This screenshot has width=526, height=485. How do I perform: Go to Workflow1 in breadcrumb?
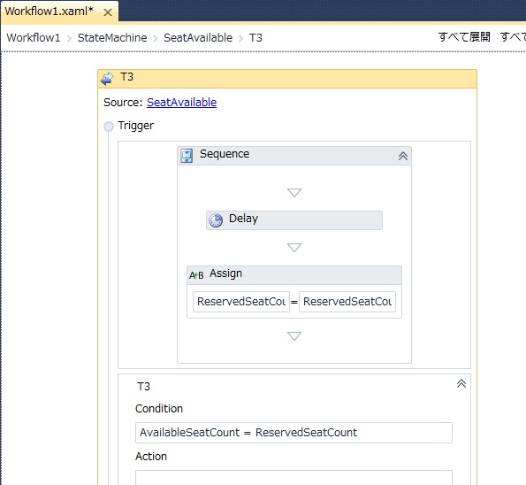(34, 38)
